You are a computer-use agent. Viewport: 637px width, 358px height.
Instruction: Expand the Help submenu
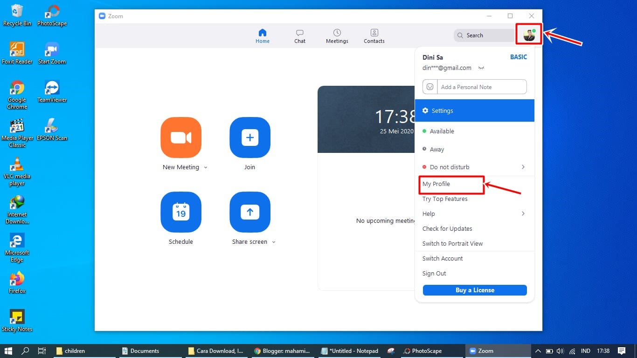(523, 213)
